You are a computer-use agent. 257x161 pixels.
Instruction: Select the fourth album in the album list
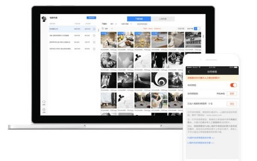click(72, 49)
